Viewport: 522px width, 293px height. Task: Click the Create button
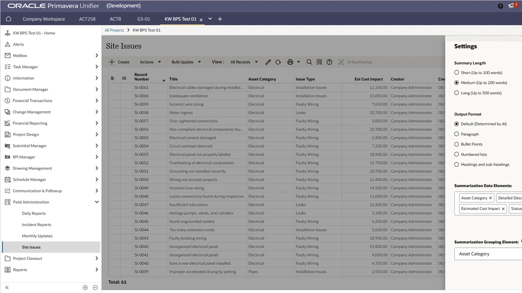pos(119,62)
